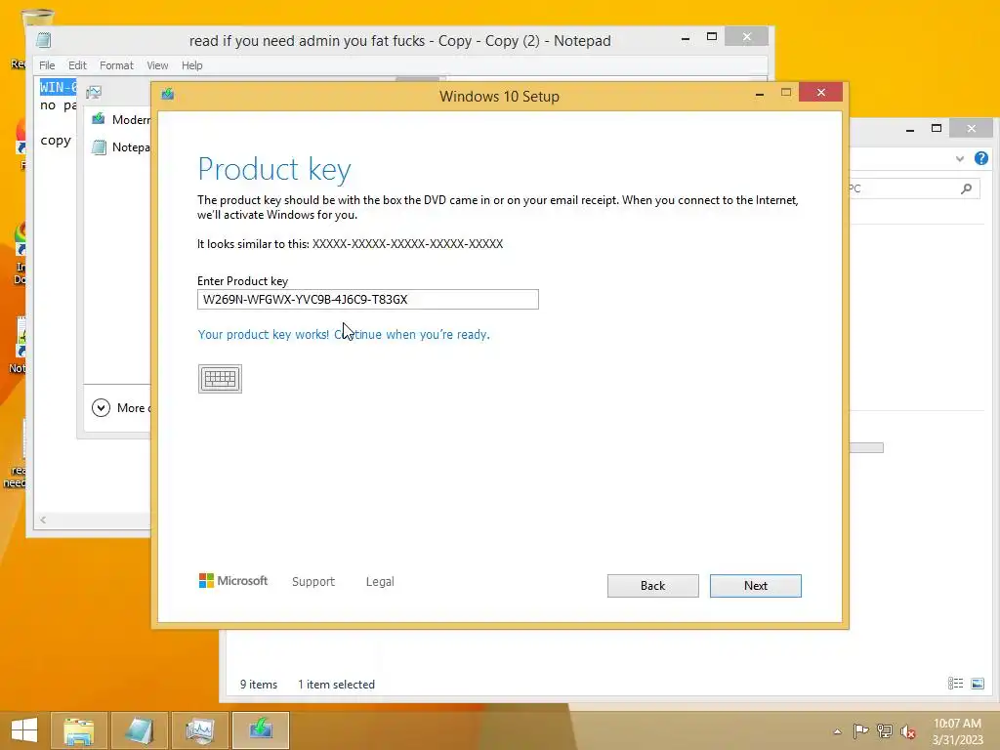The height and width of the screenshot is (750, 1000).
Task: Click the muted volume tray icon
Action: 908,731
